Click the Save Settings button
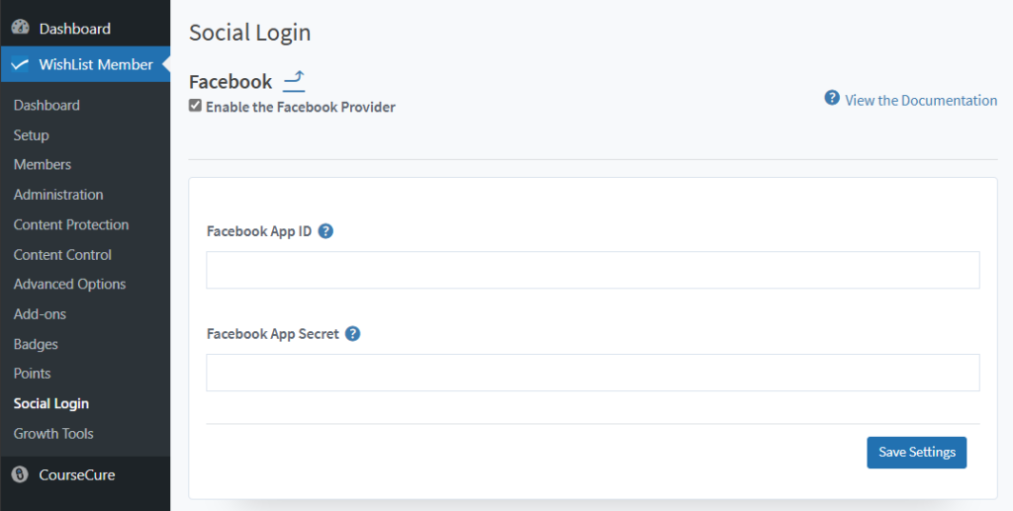Viewport: 1013px width, 511px height. pyautogui.click(x=917, y=453)
